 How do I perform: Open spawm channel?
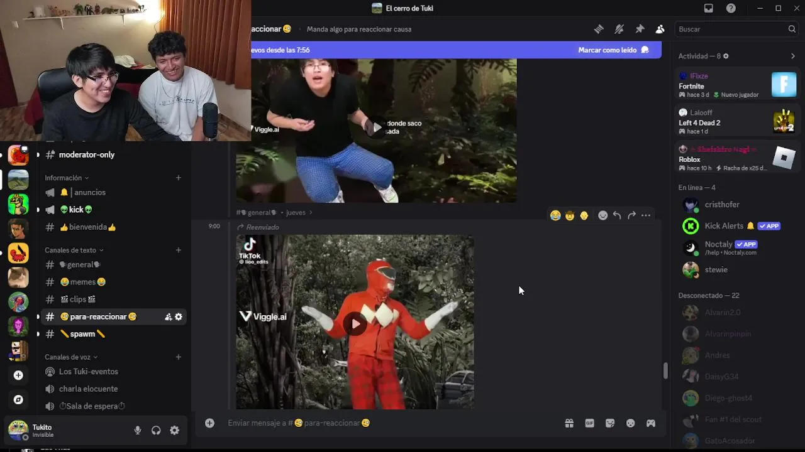pos(113,334)
